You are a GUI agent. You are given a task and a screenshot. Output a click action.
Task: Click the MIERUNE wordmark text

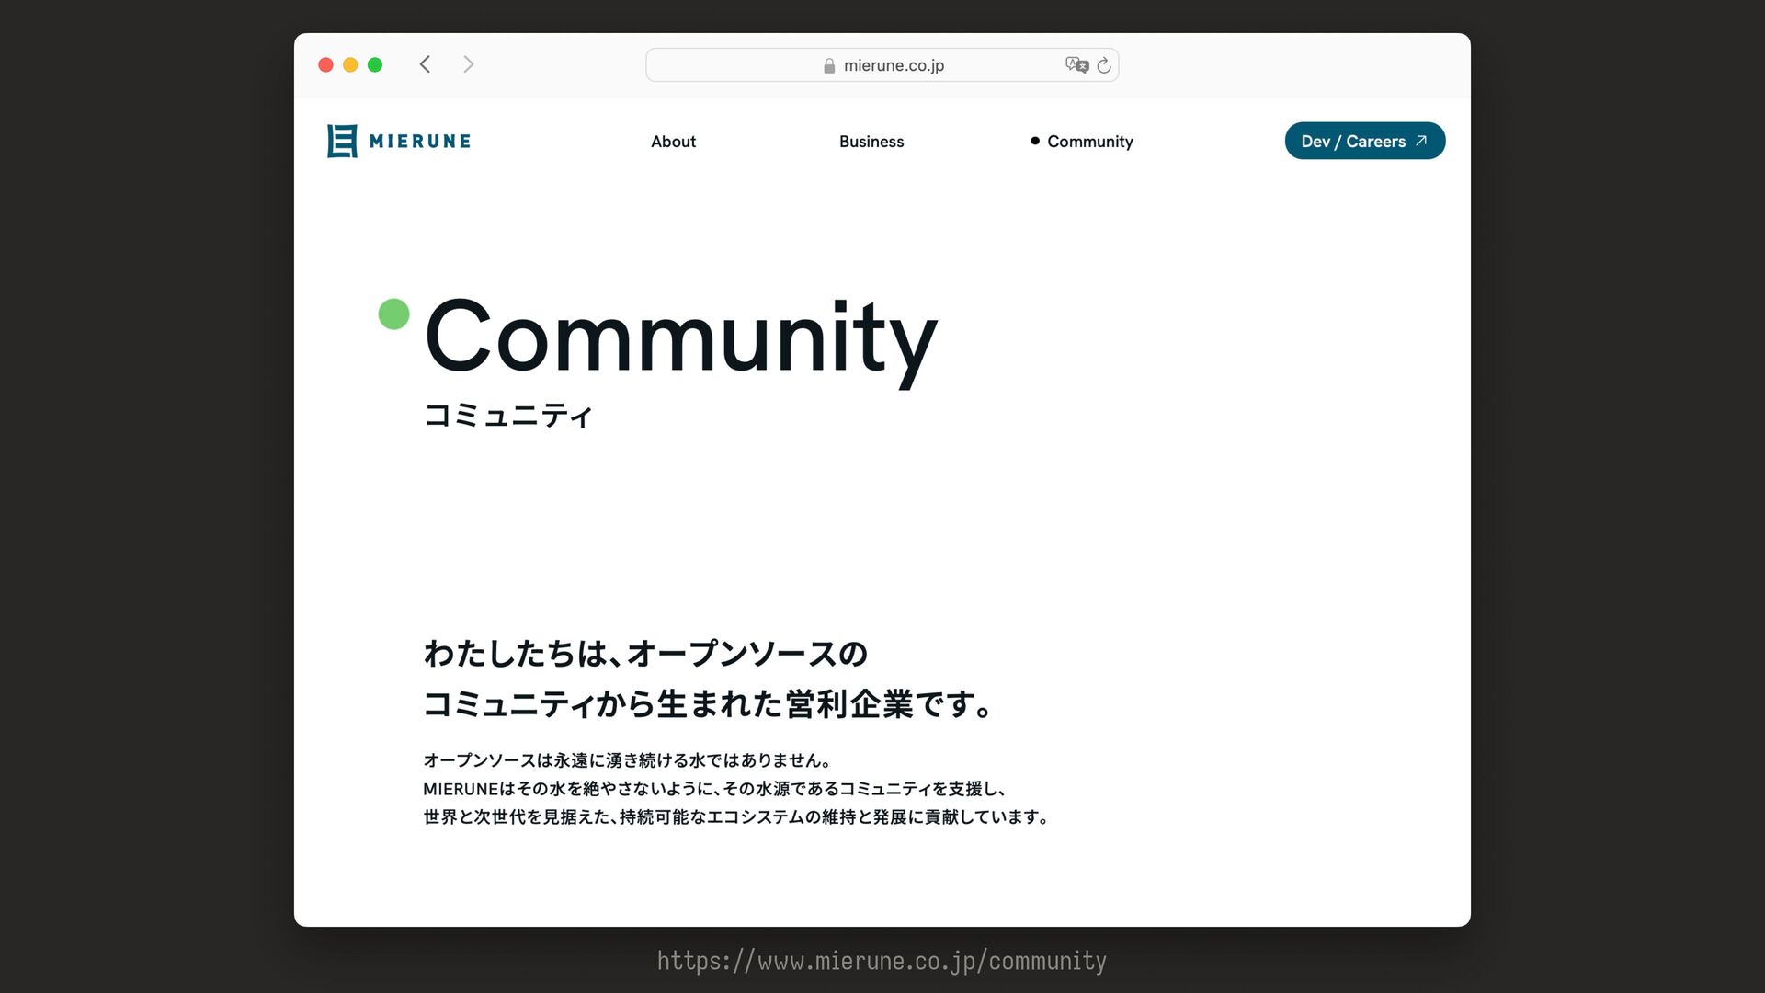[420, 142]
